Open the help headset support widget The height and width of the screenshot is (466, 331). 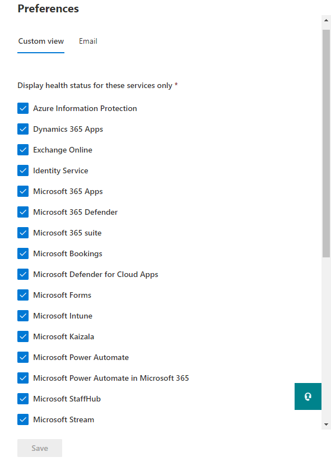308,396
